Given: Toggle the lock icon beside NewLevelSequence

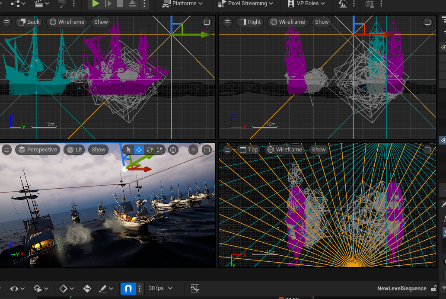Looking at the screenshot, I should coord(434,288).
